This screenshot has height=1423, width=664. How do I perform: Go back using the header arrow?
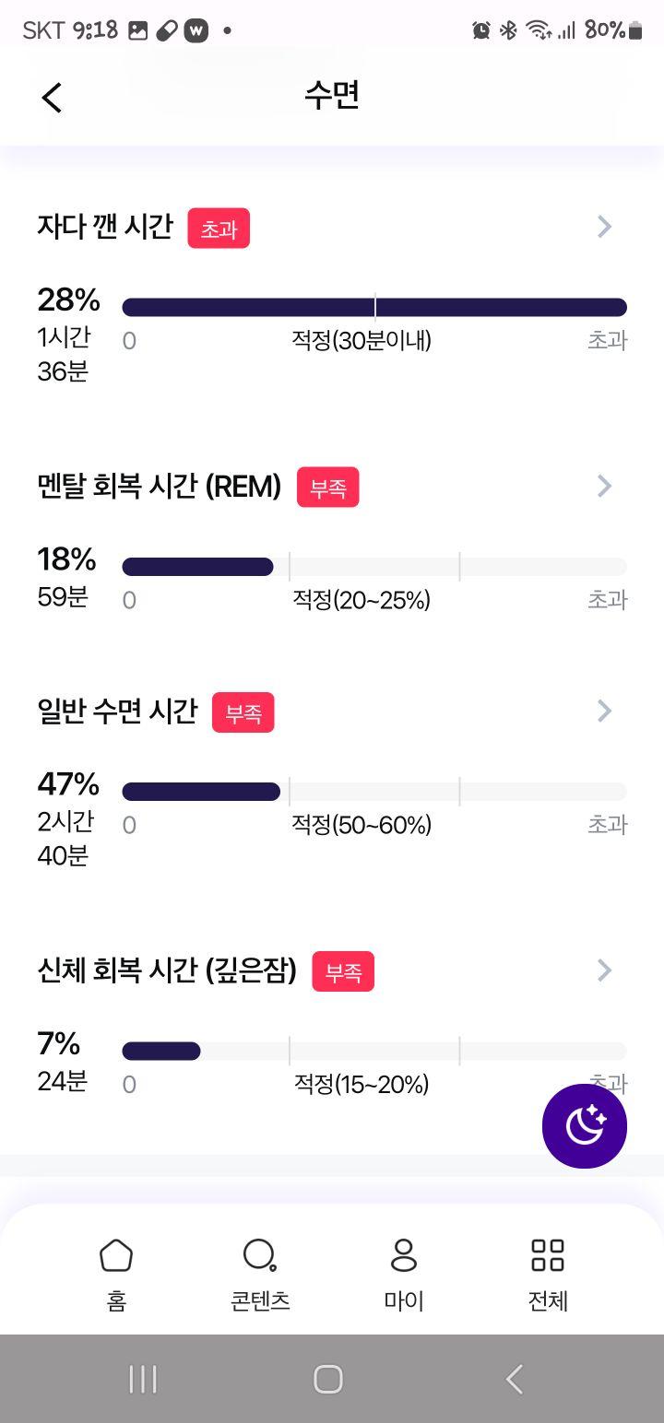tap(52, 97)
